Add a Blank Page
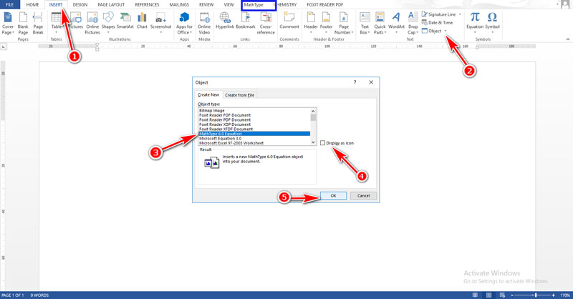This screenshot has width=573, height=299. pos(23,23)
